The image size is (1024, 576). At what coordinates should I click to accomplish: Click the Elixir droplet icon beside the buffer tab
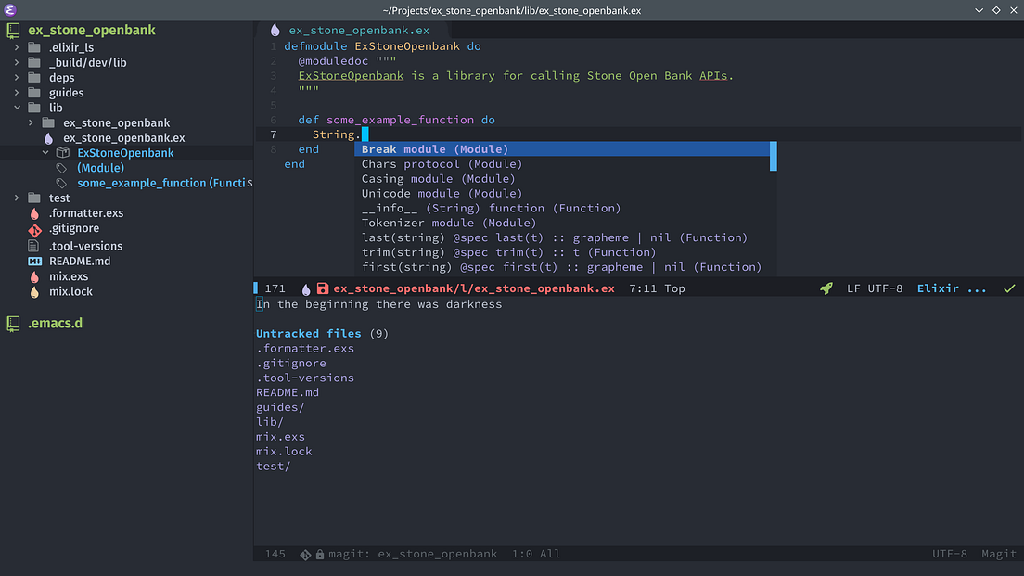pos(275,30)
